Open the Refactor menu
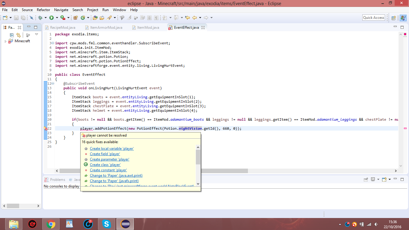The width and height of the screenshot is (409, 230). 43,10
